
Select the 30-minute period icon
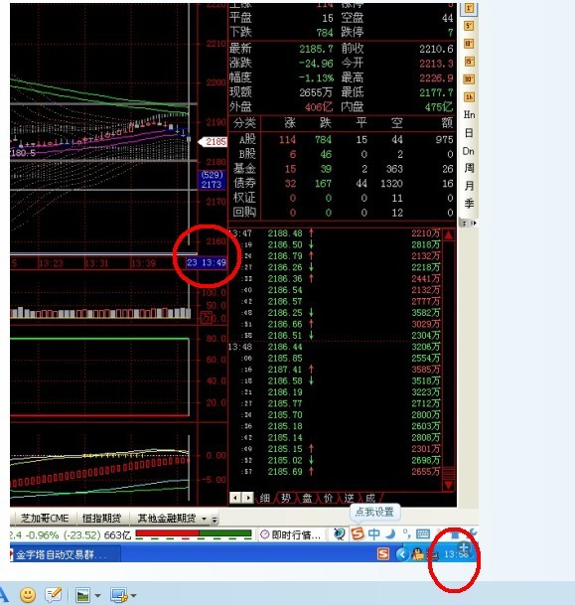click(x=469, y=79)
